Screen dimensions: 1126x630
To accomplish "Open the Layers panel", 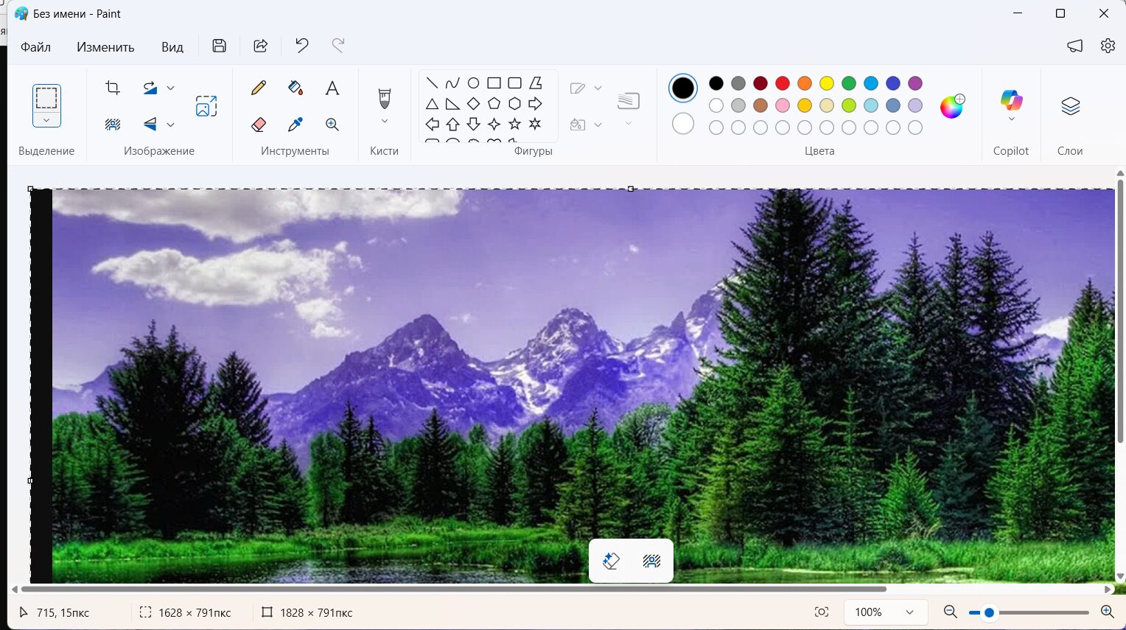I will tap(1070, 106).
